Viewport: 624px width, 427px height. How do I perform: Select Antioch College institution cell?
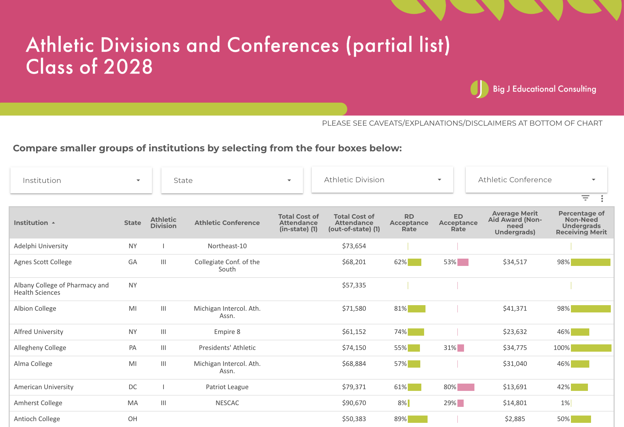click(x=37, y=419)
